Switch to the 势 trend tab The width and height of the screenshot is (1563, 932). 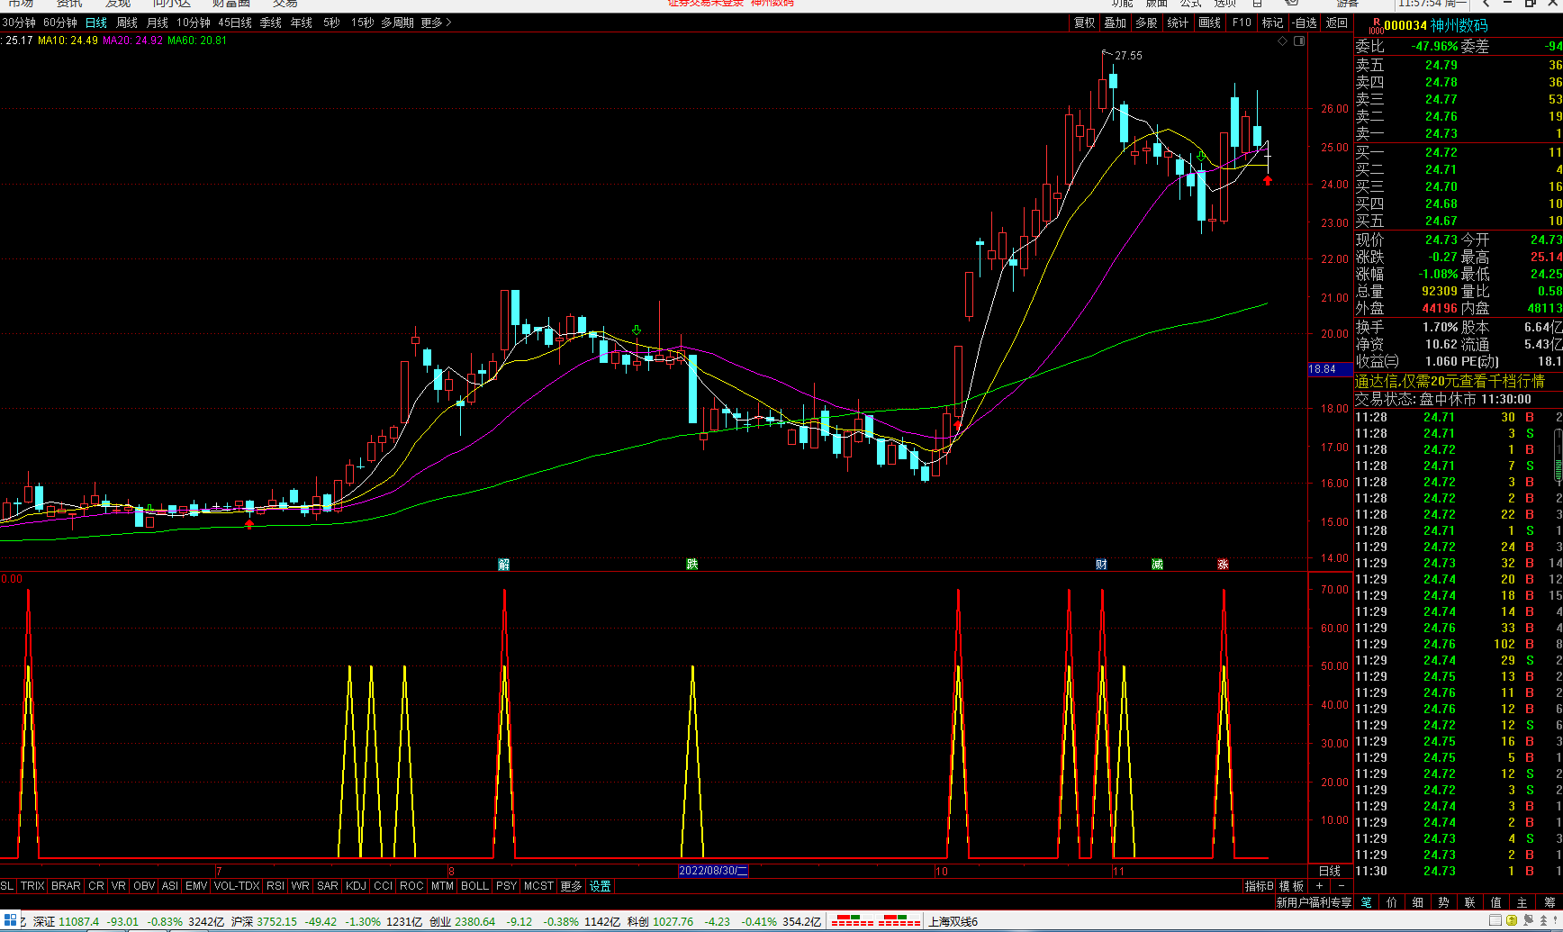(1444, 902)
